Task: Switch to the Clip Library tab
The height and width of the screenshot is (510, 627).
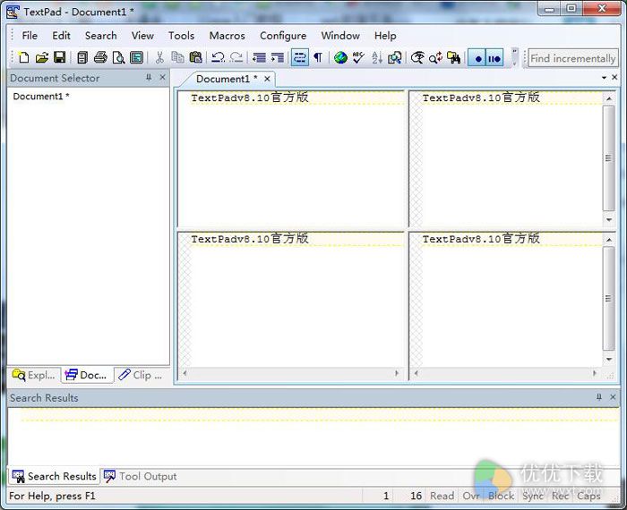Action: [x=142, y=375]
